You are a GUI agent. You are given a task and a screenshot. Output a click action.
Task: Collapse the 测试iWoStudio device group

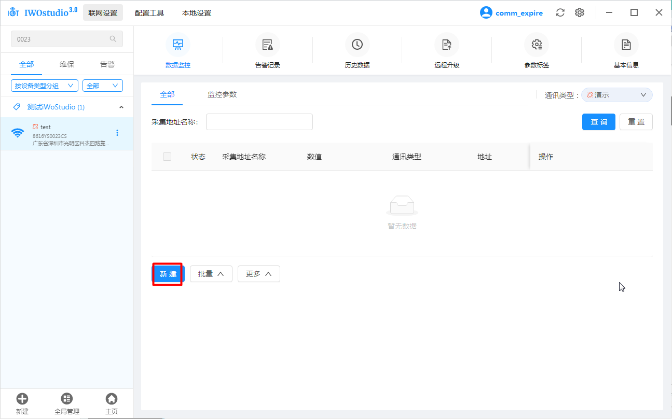[121, 107]
